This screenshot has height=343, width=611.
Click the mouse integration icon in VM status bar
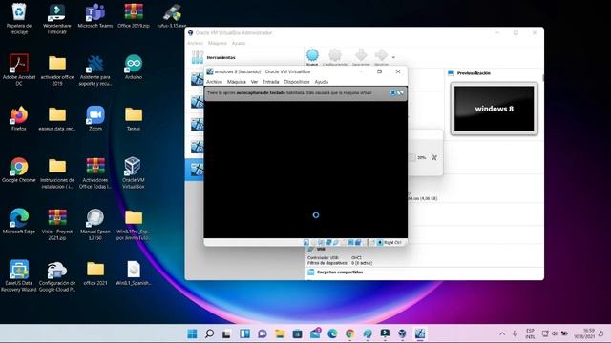click(372, 242)
